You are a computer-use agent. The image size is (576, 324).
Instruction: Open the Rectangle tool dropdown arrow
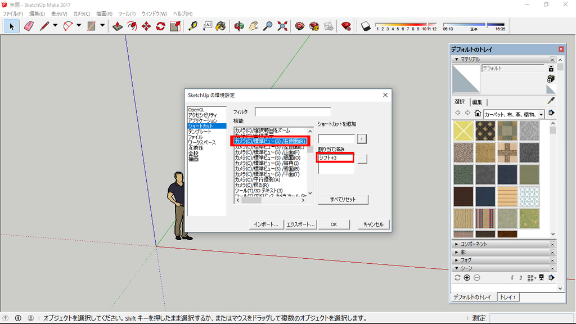coord(102,26)
